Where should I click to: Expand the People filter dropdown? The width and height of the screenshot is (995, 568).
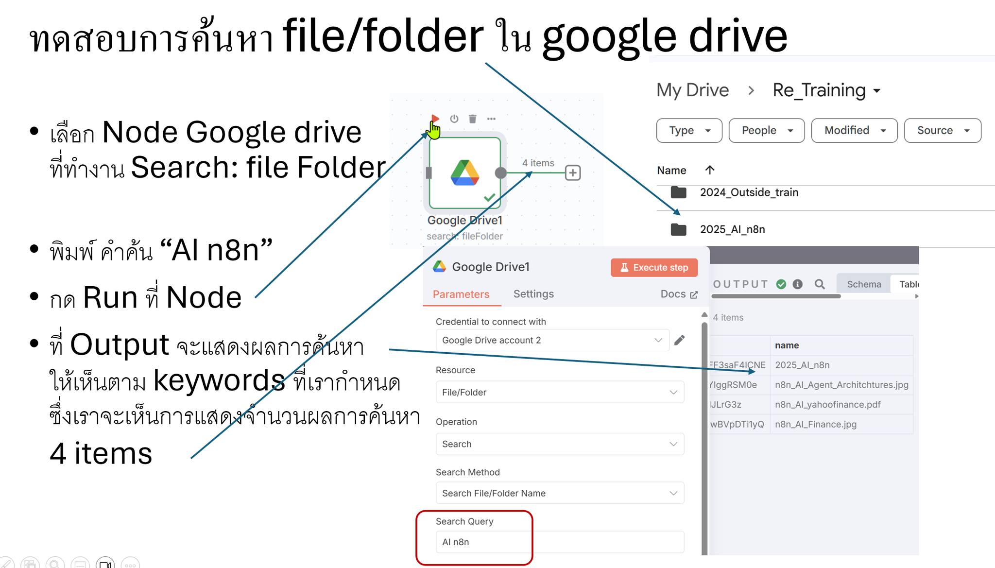click(x=767, y=130)
